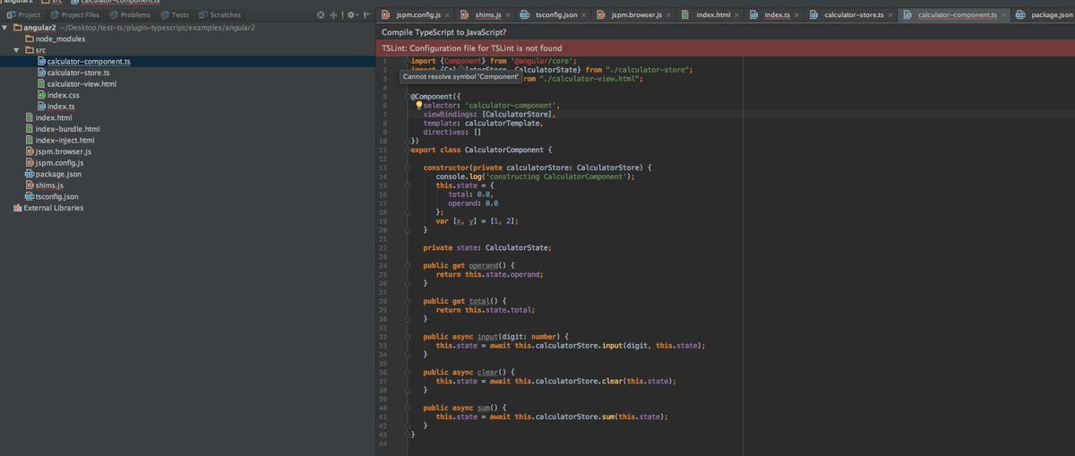
Task: Click the Collapse All icon in Project panel
Action: (335, 15)
